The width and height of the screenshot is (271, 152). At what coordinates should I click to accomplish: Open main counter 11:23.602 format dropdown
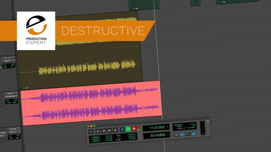point(167,127)
